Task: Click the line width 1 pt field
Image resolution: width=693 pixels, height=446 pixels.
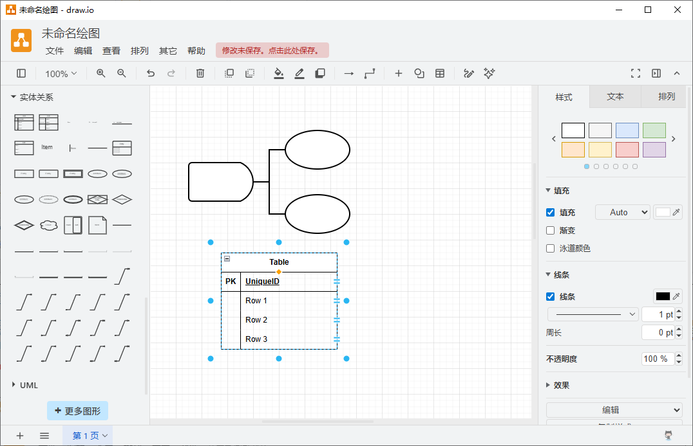Action: [658, 314]
